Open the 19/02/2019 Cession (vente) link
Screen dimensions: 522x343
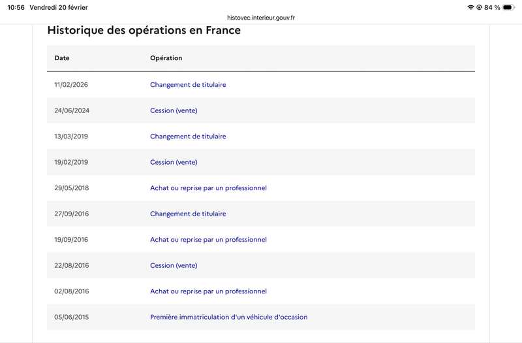click(174, 162)
